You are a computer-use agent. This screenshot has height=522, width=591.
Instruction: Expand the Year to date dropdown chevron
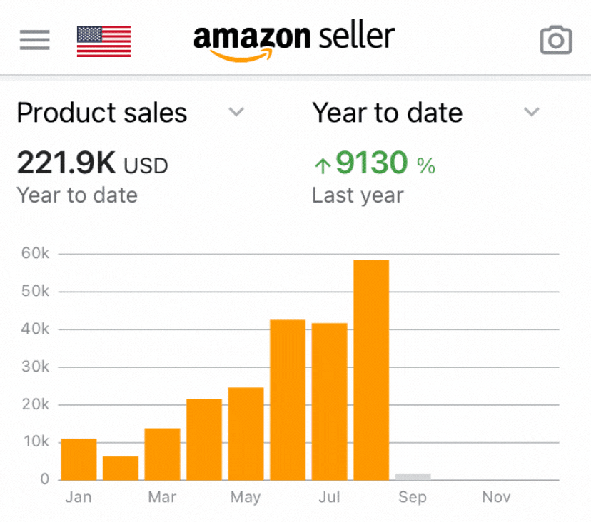point(531,112)
